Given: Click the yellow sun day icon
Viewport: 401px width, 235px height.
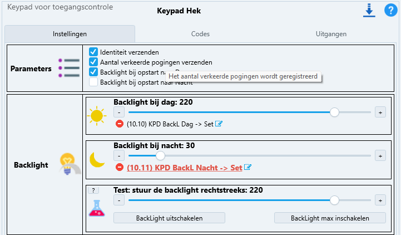Looking at the screenshot, I should click(97, 116).
